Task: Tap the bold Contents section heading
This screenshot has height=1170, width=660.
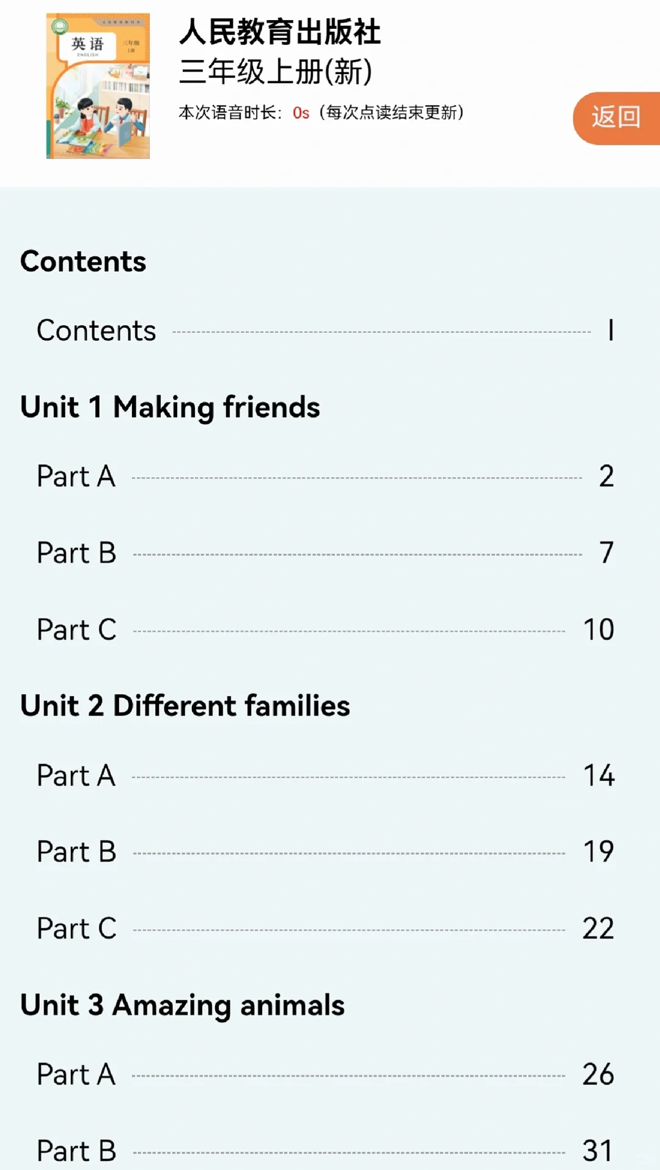Action: tap(83, 262)
